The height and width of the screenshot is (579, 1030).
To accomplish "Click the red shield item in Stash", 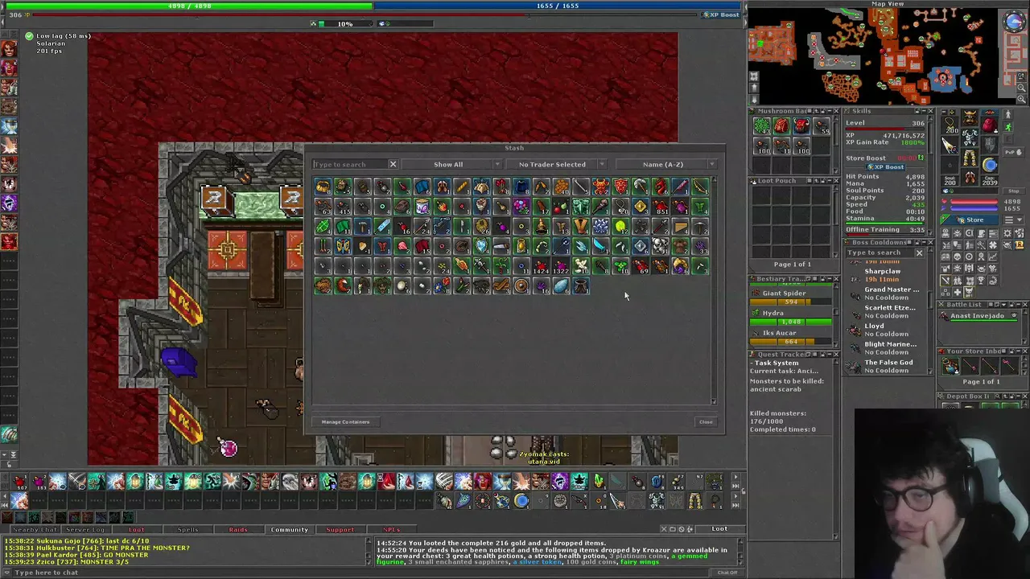I will pyautogui.click(x=621, y=187).
